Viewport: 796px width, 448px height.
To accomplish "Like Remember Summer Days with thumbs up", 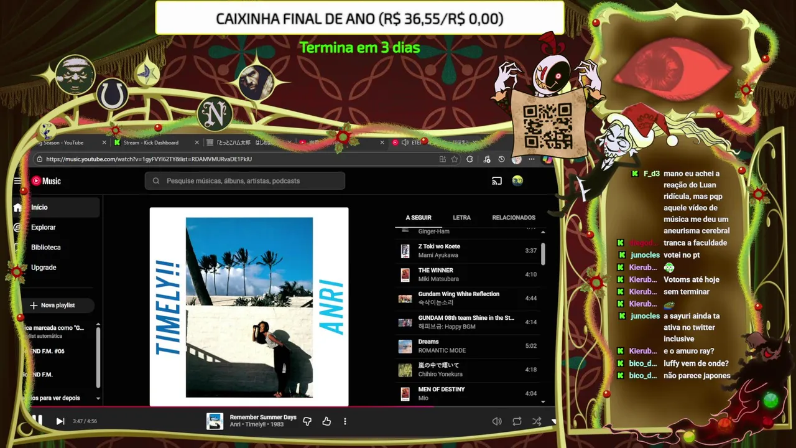I will (326, 421).
